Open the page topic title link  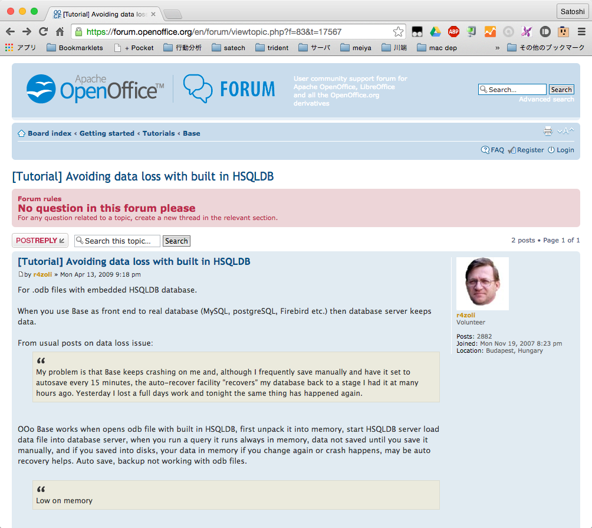click(143, 176)
